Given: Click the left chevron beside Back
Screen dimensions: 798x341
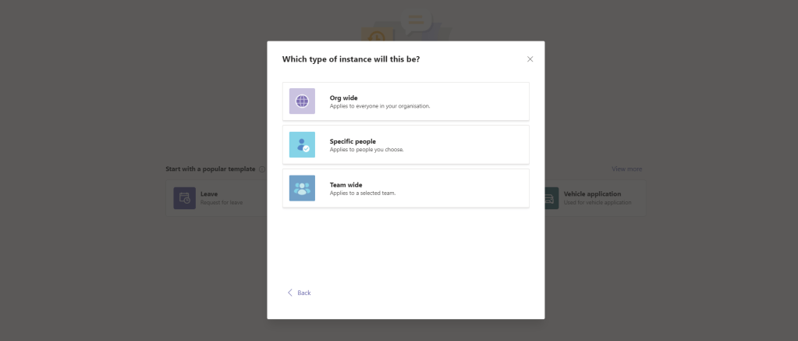Looking at the screenshot, I should [290, 293].
